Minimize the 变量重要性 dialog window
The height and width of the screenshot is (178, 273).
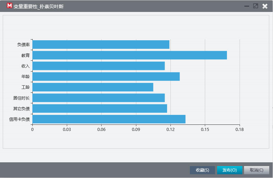(247, 6)
